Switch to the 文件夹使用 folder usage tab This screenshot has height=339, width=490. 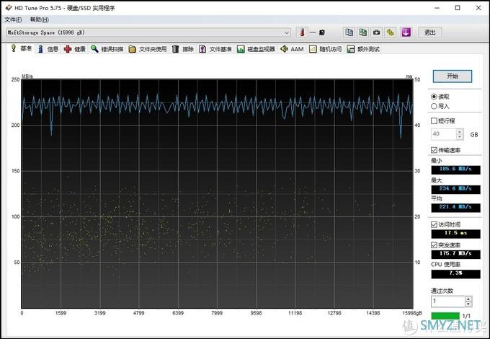pyautogui.click(x=148, y=49)
